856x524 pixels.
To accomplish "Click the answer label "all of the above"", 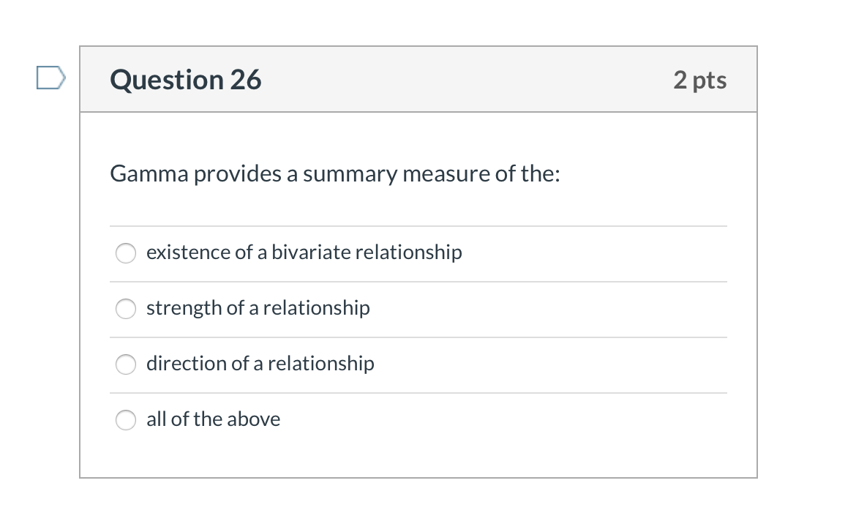I will [x=213, y=419].
